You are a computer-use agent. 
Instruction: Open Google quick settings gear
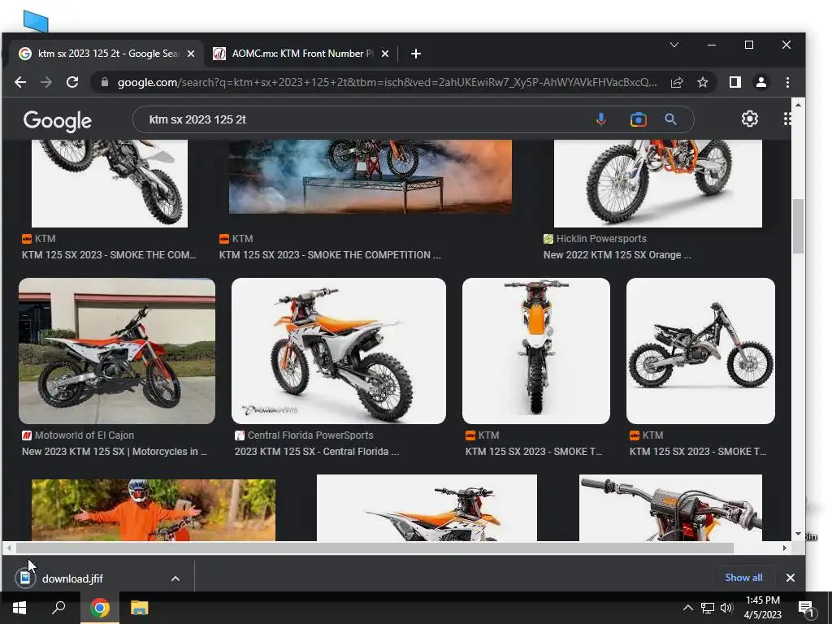pos(750,119)
